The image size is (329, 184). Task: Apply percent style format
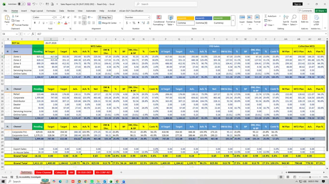tap(134, 23)
